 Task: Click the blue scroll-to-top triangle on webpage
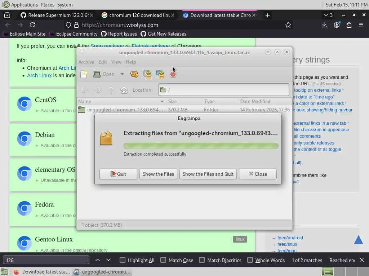tap(359, 240)
